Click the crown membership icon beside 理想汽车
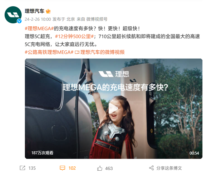 [x=48, y=11]
